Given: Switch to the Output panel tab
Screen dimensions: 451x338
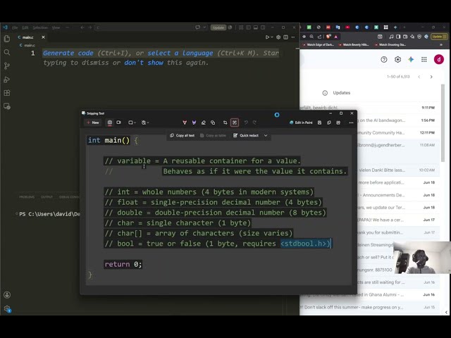Looking at the screenshot, I should point(47,197).
